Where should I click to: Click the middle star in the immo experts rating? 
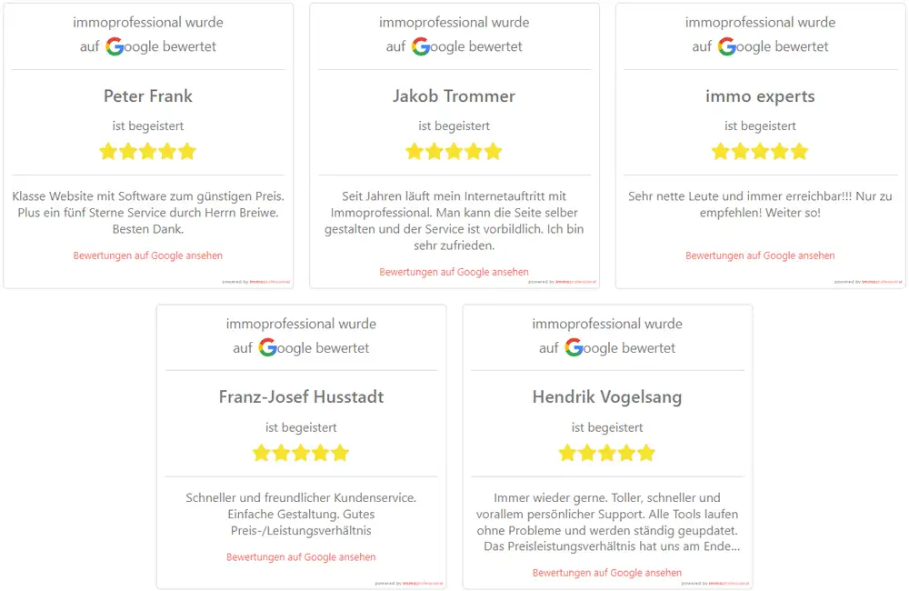pyautogui.click(x=760, y=151)
